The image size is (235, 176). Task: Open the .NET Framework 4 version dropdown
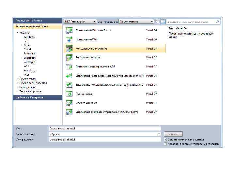pyautogui.click(x=80, y=22)
